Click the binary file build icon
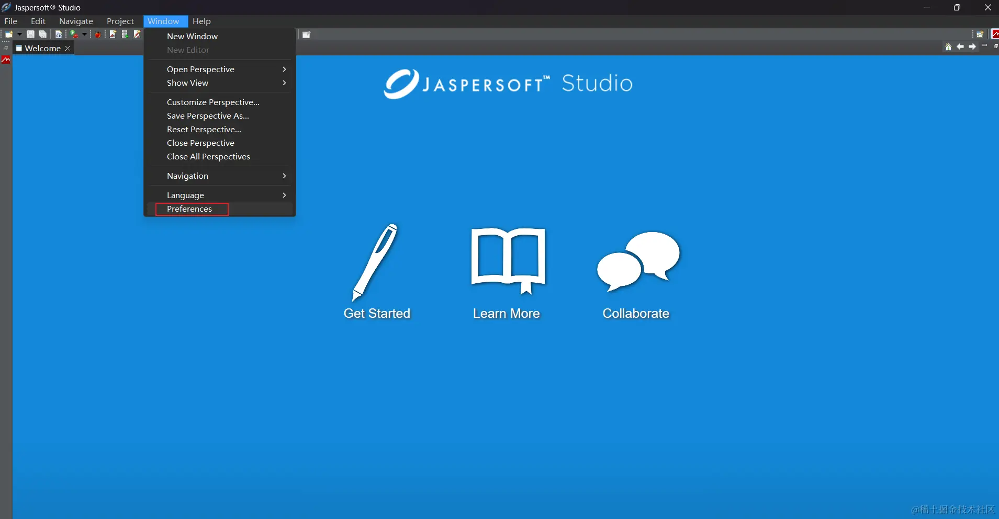Viewport: 999px width, 519px height. (x=59, y=34)
